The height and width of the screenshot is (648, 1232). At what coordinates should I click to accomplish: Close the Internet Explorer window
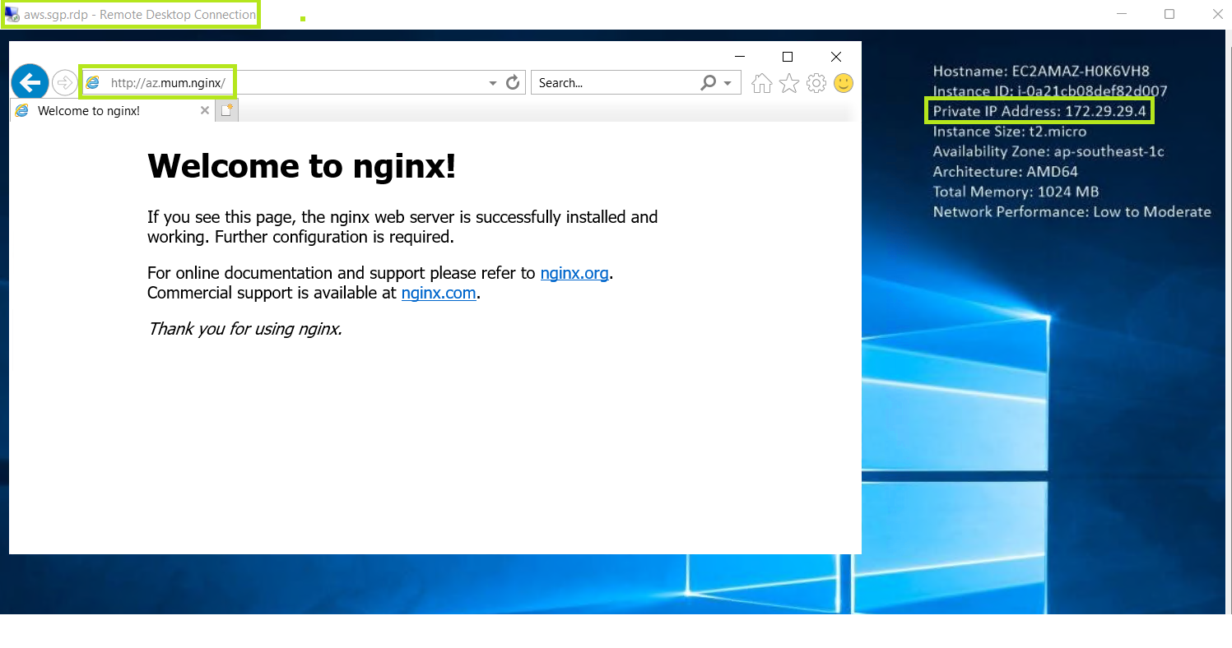point(836,57)
